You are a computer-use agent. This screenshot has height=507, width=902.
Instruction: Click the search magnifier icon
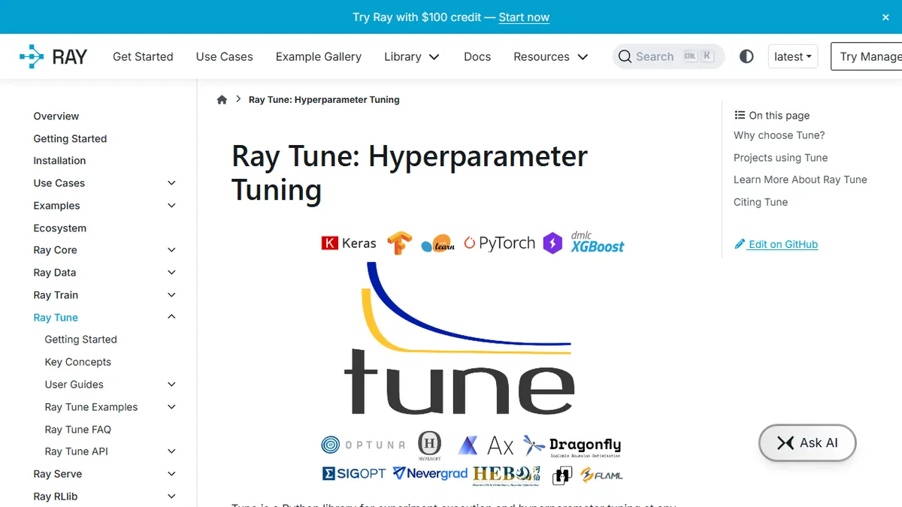[625, 56]
